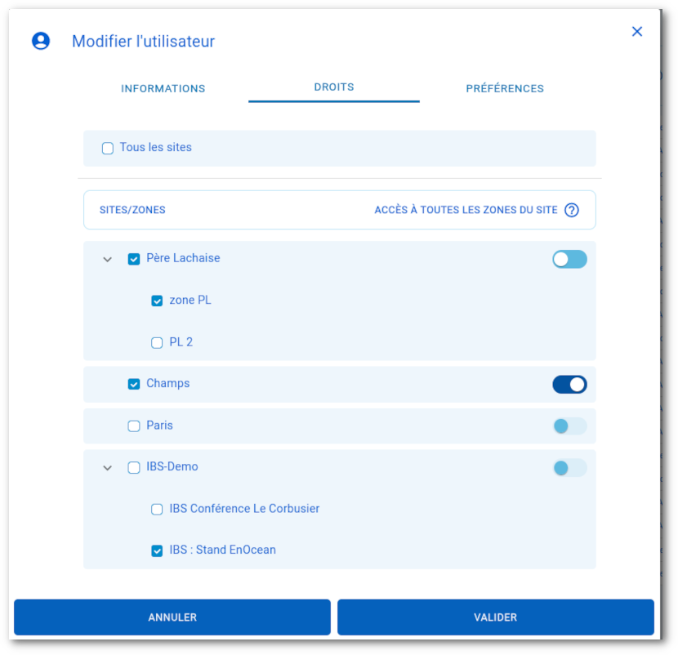
Task: Click the user profile icon in header
Action: [41, 41]
